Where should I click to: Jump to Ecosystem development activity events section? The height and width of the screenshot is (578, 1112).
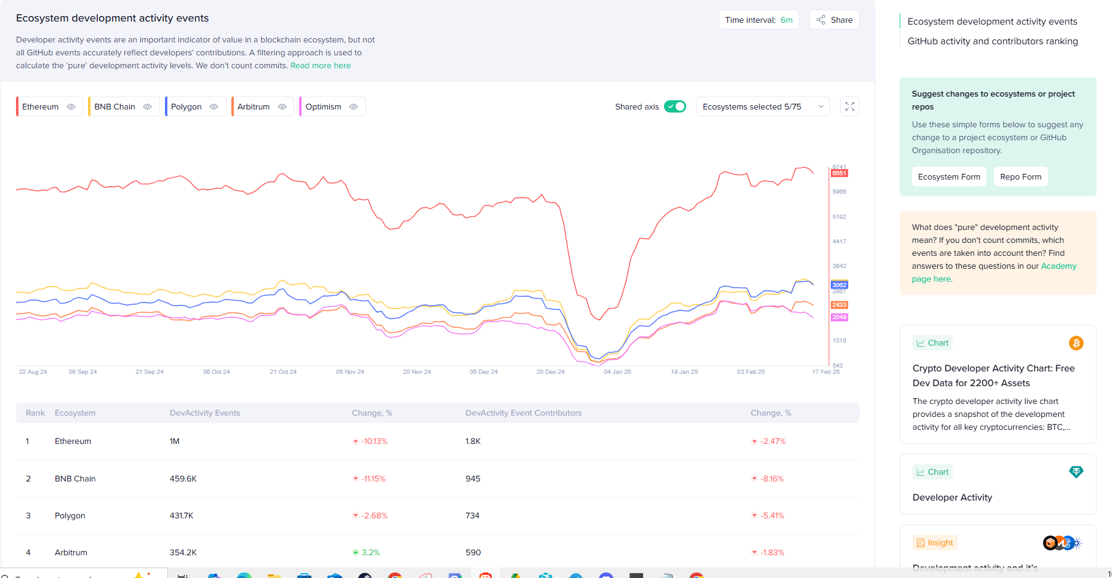coord(992,22)
